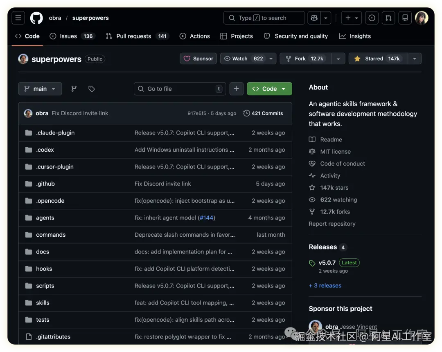This screenshot has height=352, width=442.
Task: Click the GitHub octocat logo
Action: pos(37,18)
